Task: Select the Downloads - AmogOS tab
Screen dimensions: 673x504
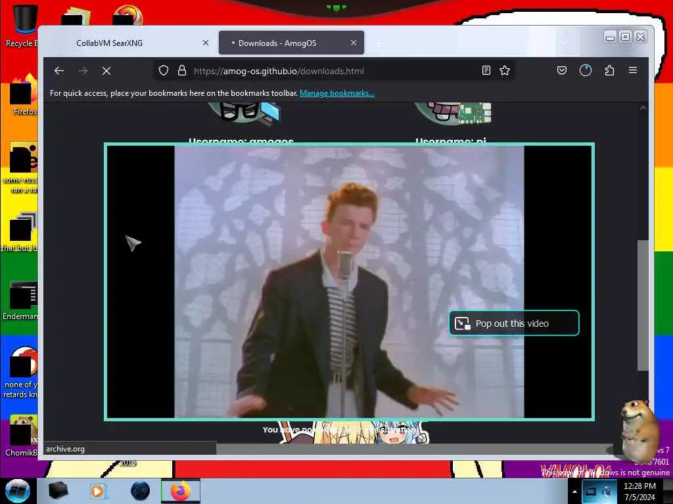Action: tap(291, 43)
